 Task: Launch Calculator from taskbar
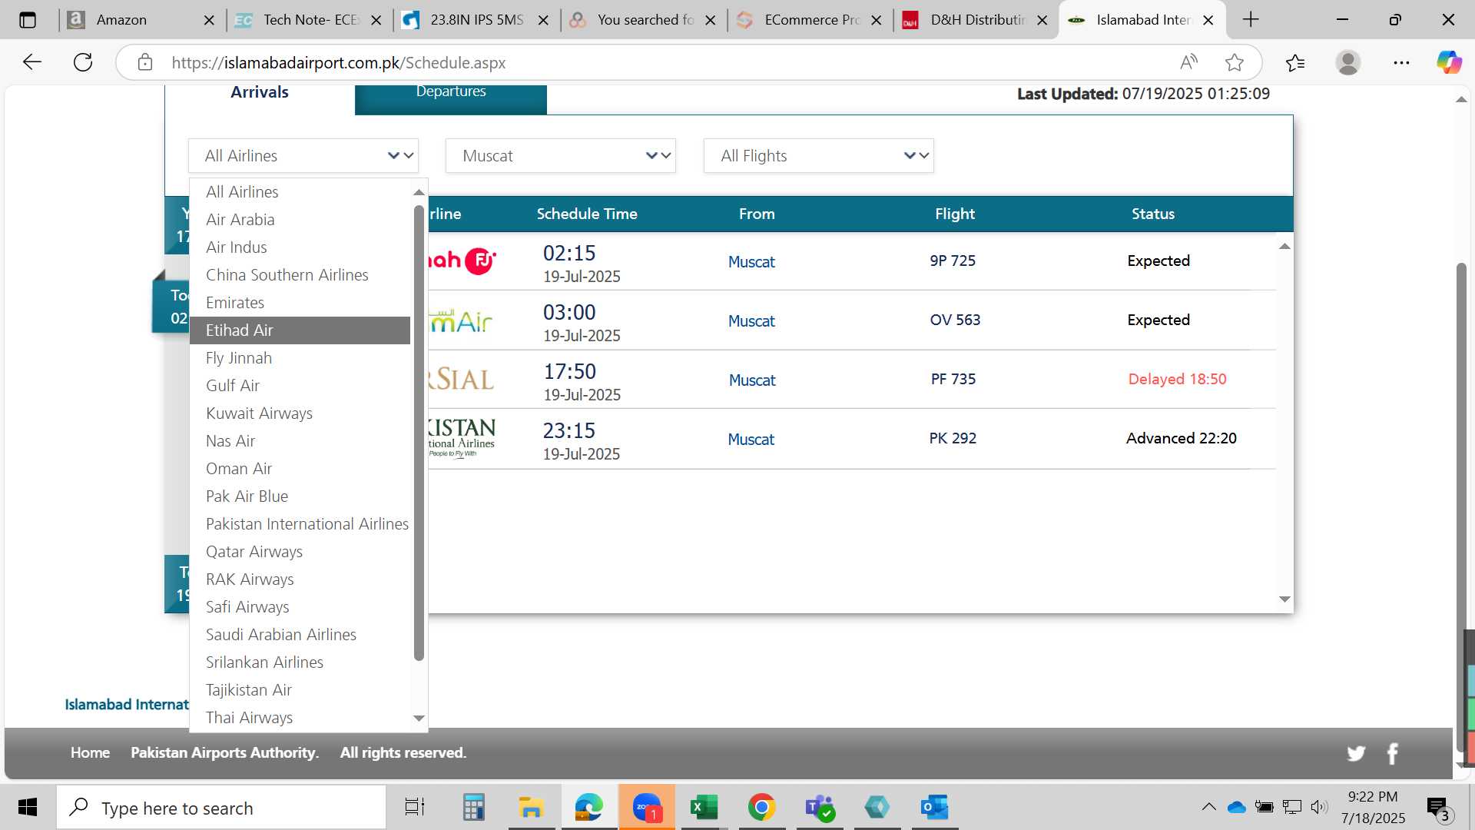pyautogui.click(x=473, y=807)
